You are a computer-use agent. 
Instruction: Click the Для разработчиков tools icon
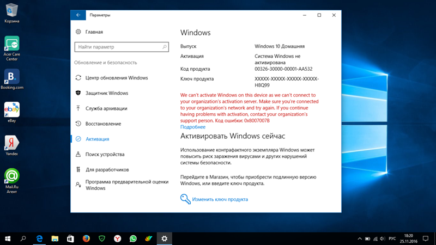coord(78,169)
